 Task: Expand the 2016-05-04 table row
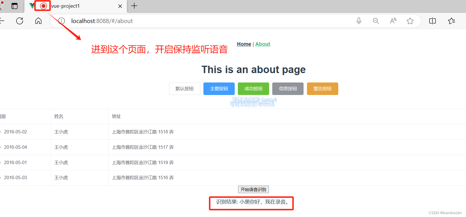[1, 147]
